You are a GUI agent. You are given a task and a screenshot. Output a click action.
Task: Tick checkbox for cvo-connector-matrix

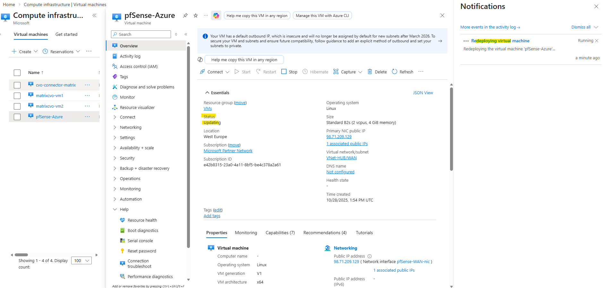point(17,85)
